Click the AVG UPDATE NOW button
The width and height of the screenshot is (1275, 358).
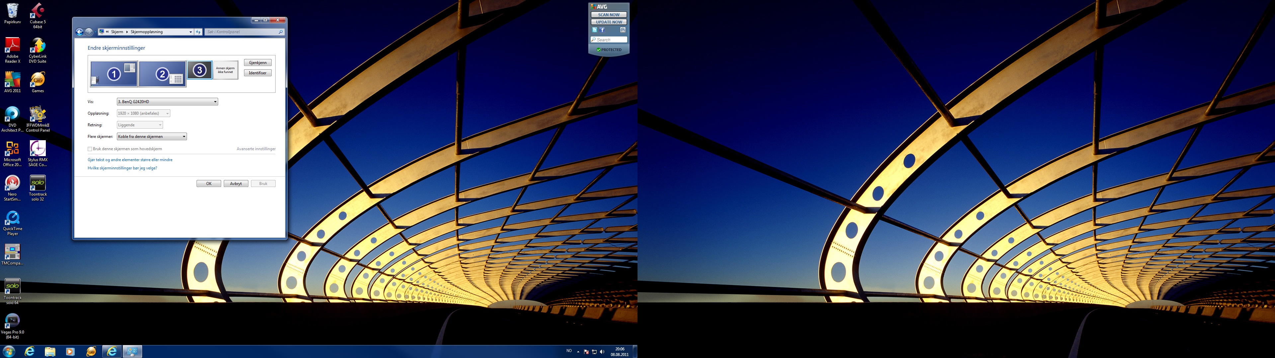609,22
